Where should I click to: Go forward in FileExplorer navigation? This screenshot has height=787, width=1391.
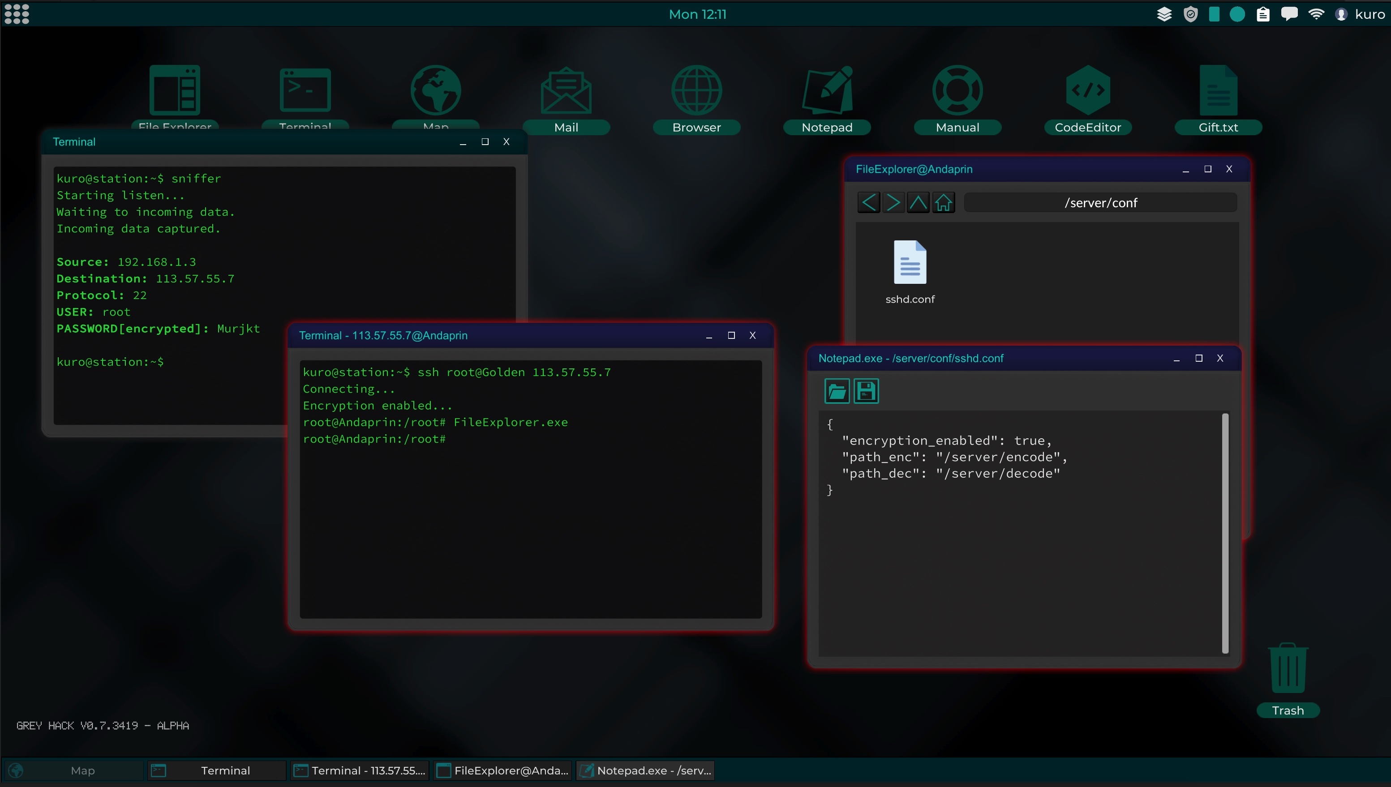[893, 203]
